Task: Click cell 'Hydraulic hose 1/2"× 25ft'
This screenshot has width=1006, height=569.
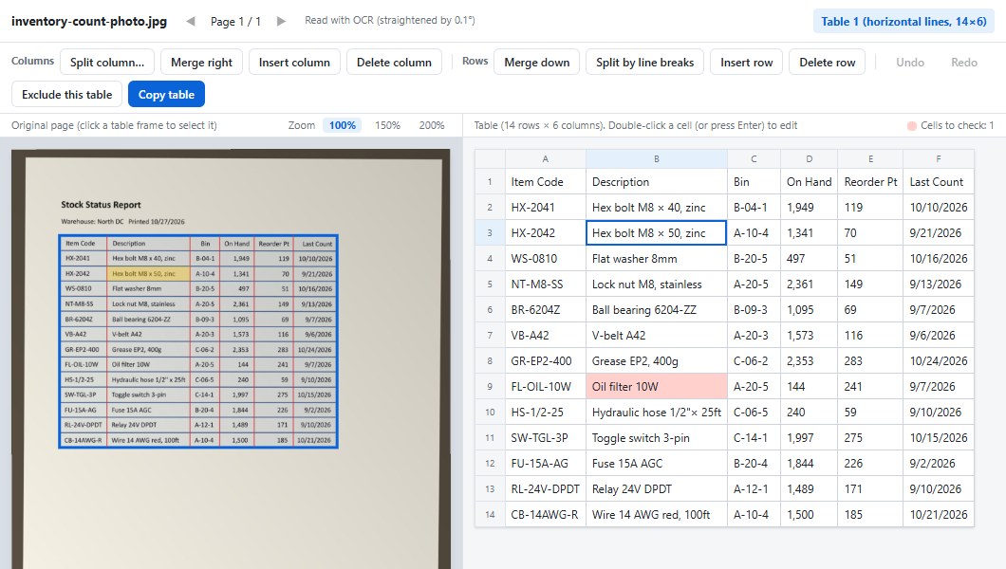Action: tap(657, 412)
